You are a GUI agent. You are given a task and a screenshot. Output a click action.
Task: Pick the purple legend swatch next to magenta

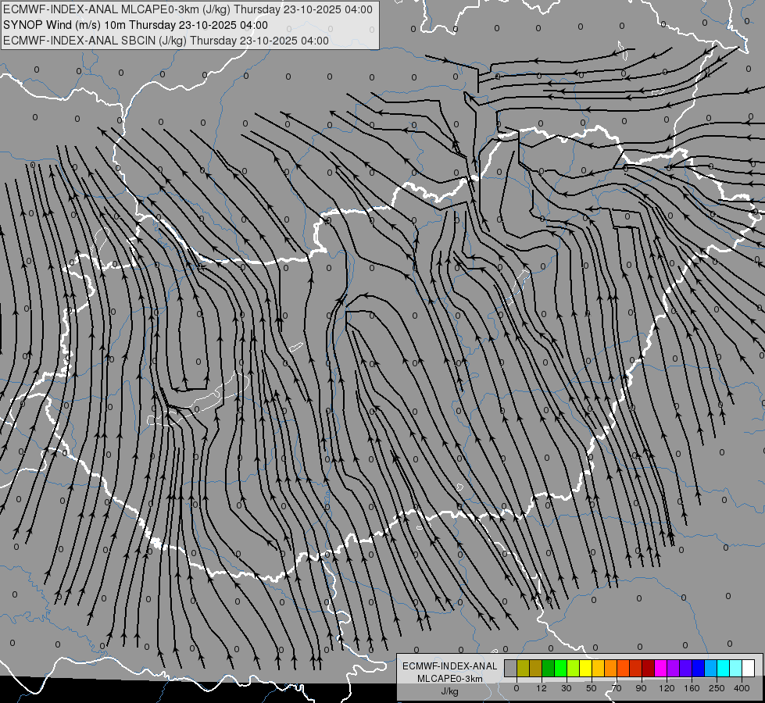point(674,668)
